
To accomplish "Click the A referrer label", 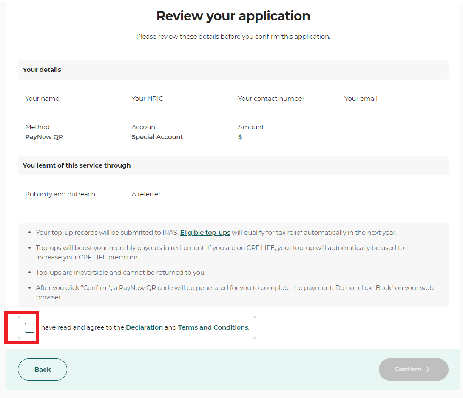I will 146,194.
